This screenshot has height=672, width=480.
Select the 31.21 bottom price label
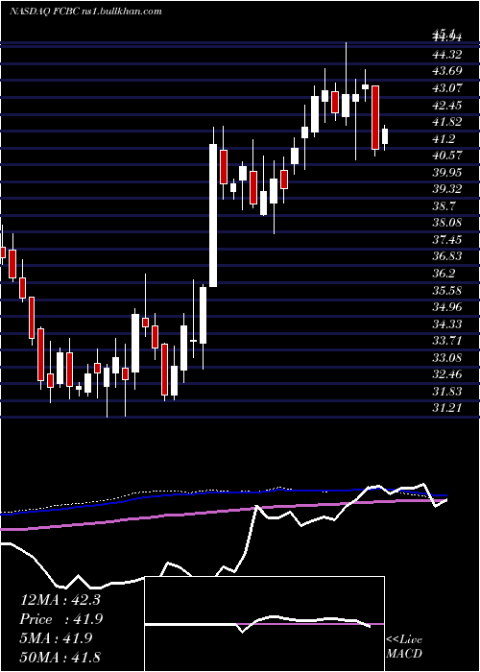pos(446,408)
